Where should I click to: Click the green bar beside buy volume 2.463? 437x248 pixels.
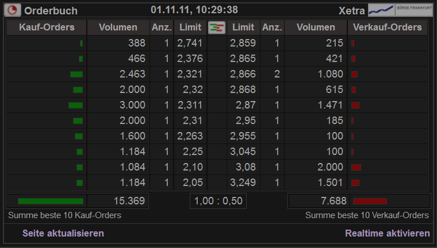point(76,74)
